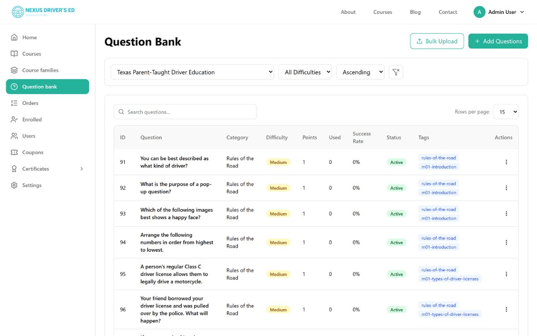Open Users in the sidebar

[x=47, y=136]
